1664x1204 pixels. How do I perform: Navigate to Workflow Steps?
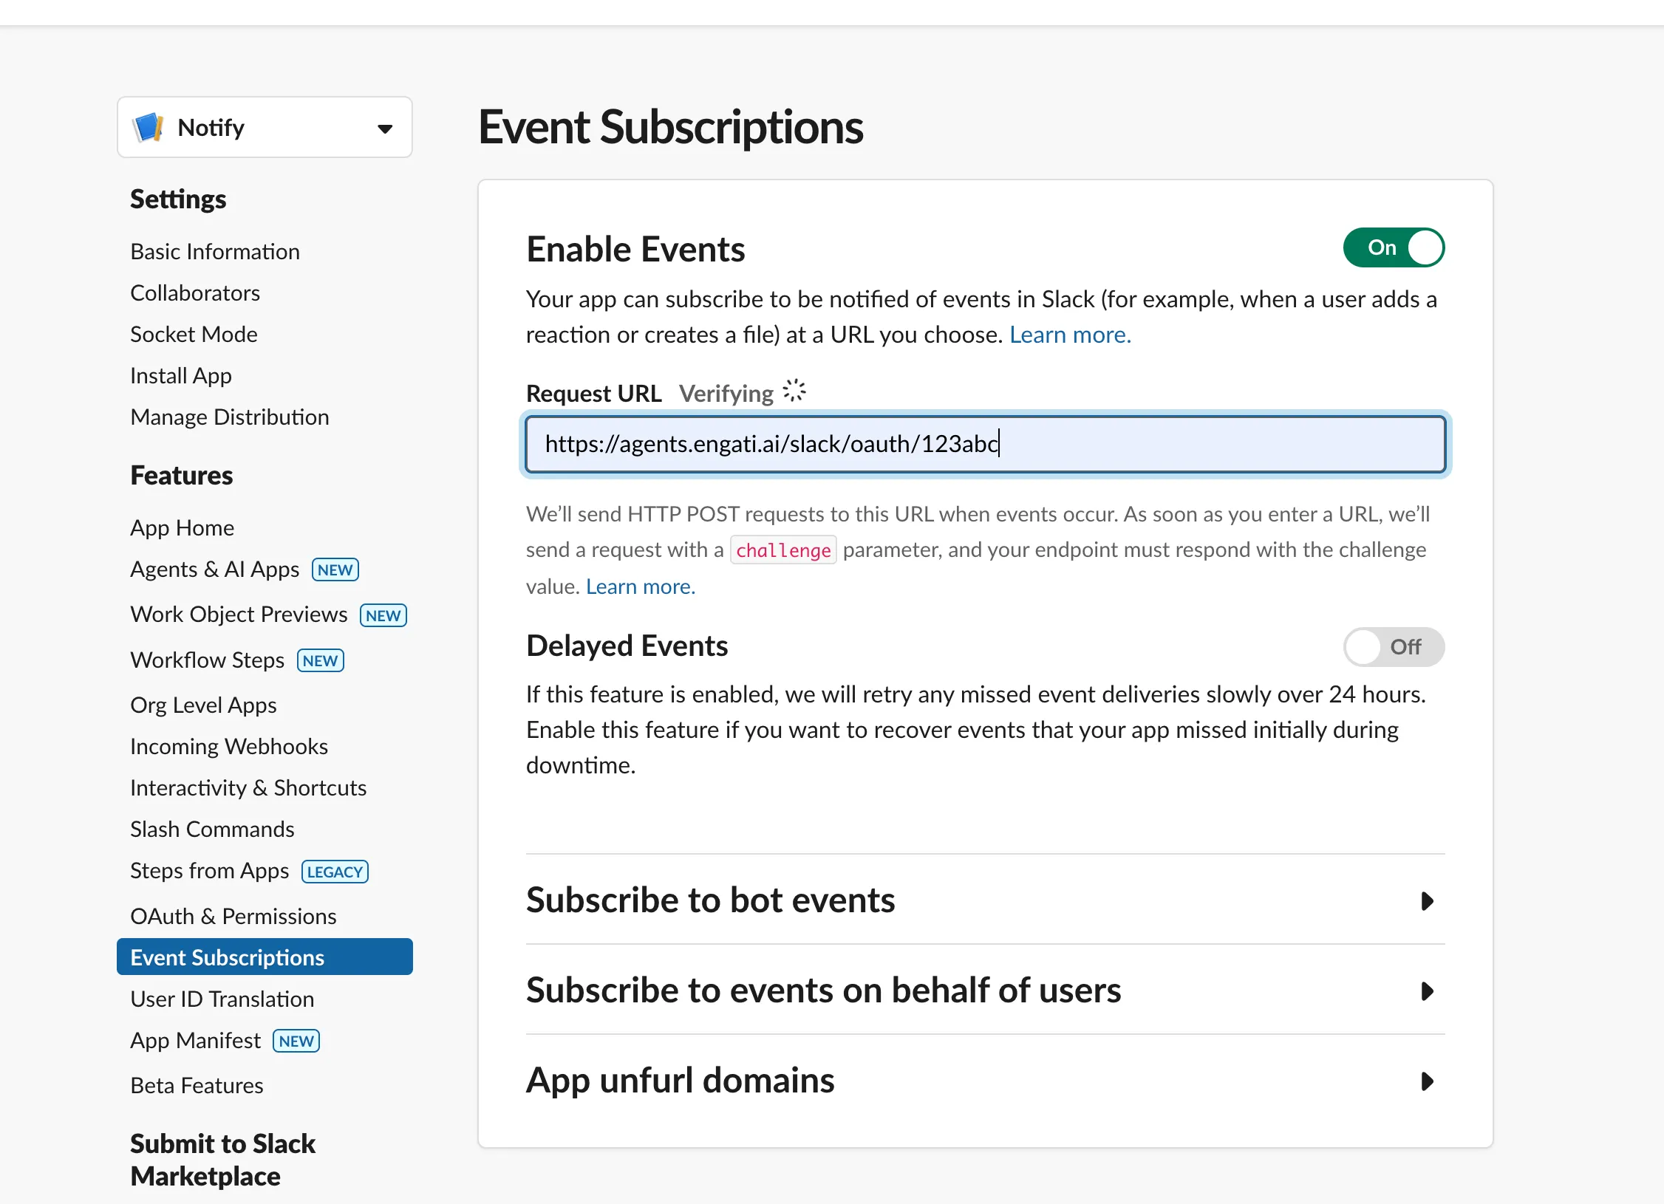pyautogui.click(x=208, y=660)
